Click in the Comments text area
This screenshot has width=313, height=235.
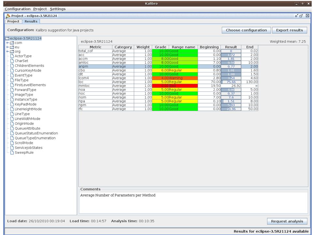193,203
